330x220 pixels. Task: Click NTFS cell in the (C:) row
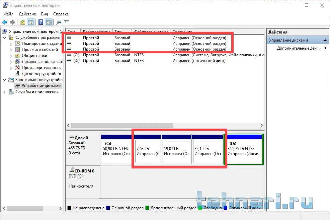click(x=139, y=55)
